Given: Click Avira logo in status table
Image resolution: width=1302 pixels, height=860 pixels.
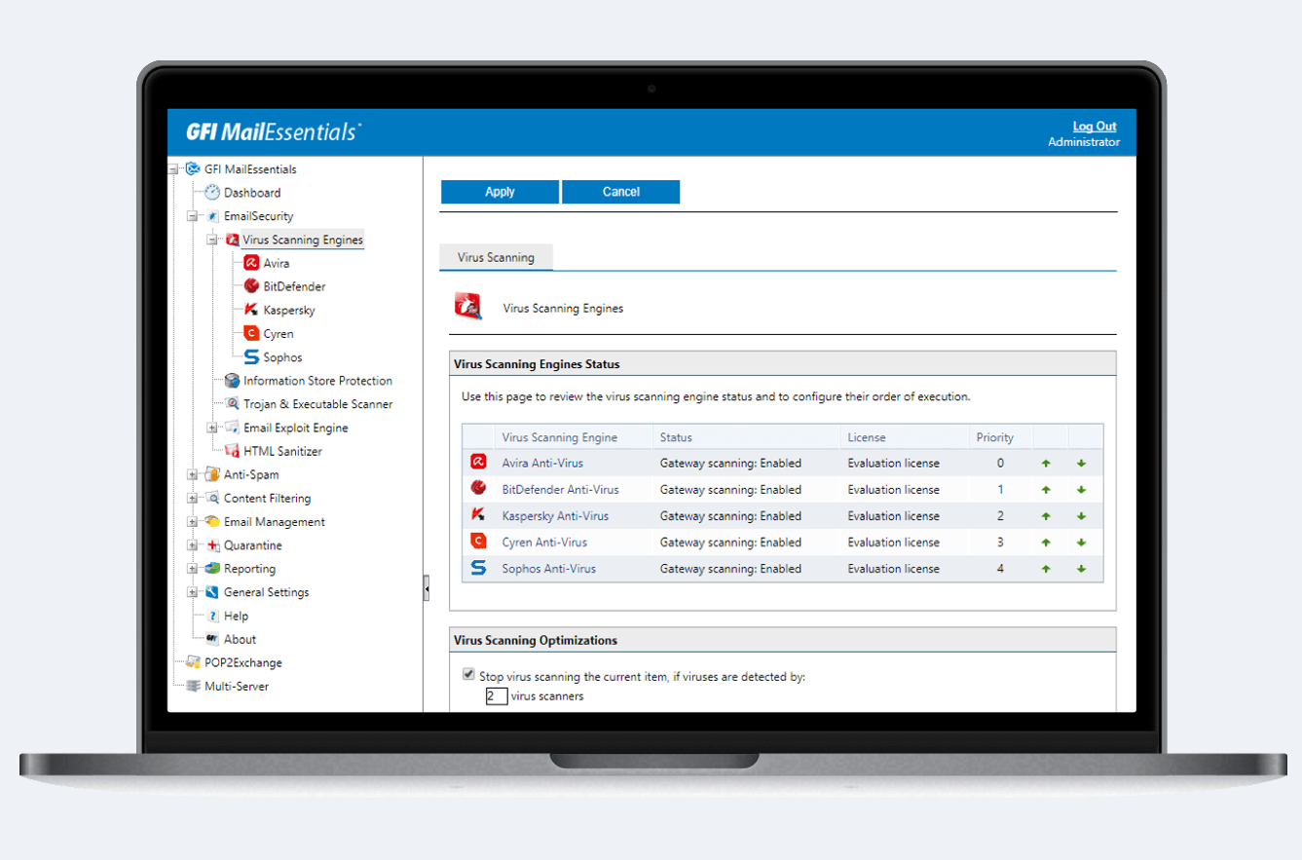Looking at the screenshot, I should coord(478,463).
